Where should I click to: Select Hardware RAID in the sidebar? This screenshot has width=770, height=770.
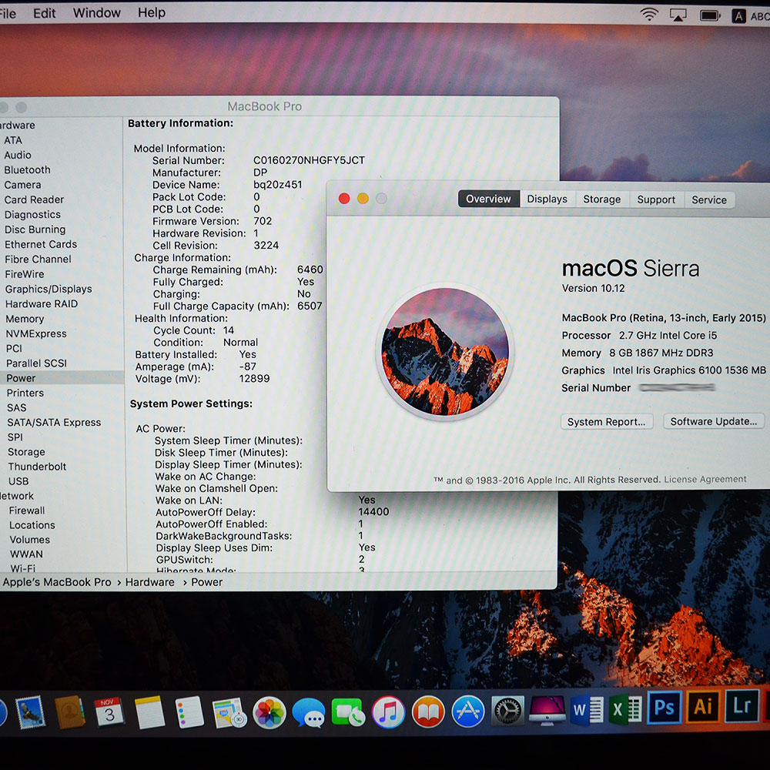[42, 304]
